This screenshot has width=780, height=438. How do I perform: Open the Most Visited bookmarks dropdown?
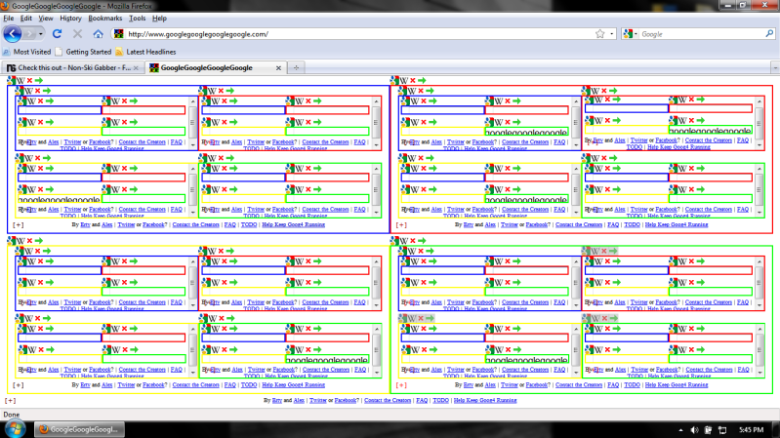[x=27, y=51]
